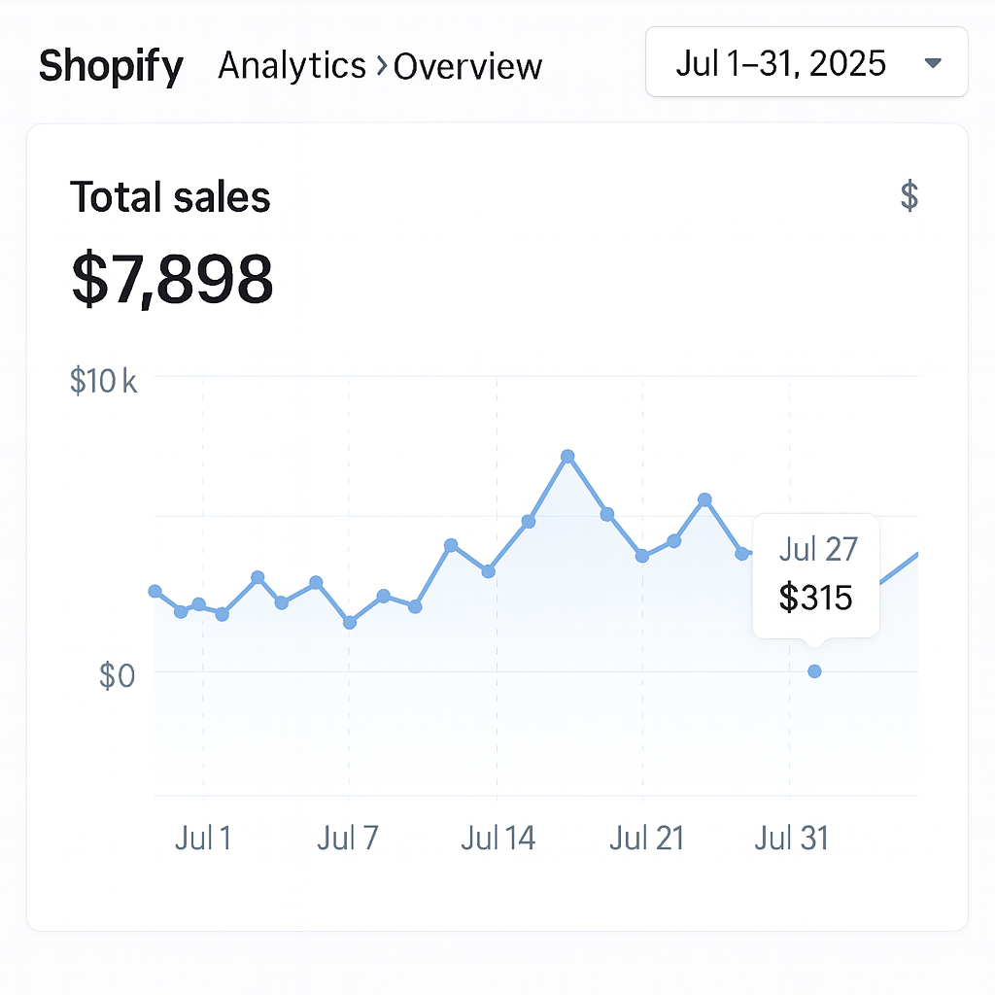The width and height of the screenshot is (995, 995).
Task: Click the Jul 21 x-axis label
Action: (646, 838)
